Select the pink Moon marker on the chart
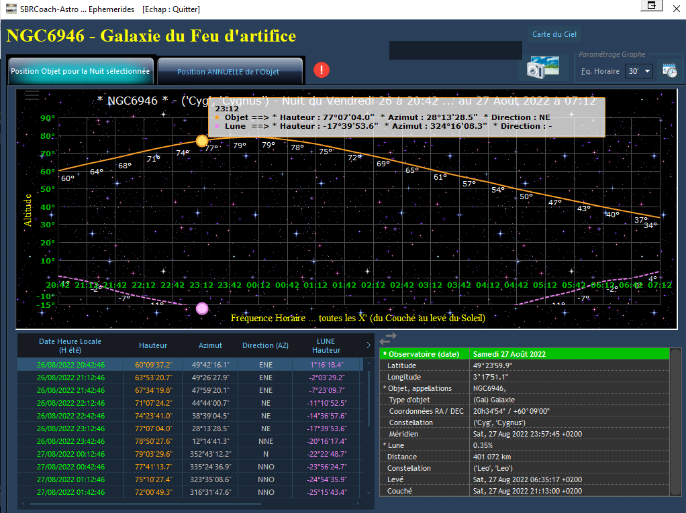The image size is (686, 513). click(201, 308)
